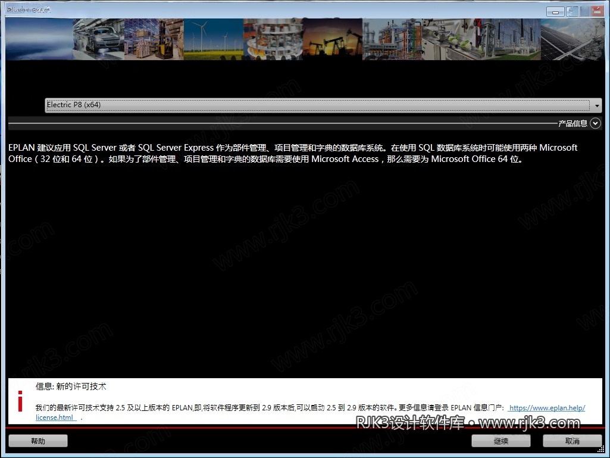
Task: Close the setup window
Action: click(x=597, y=11)
